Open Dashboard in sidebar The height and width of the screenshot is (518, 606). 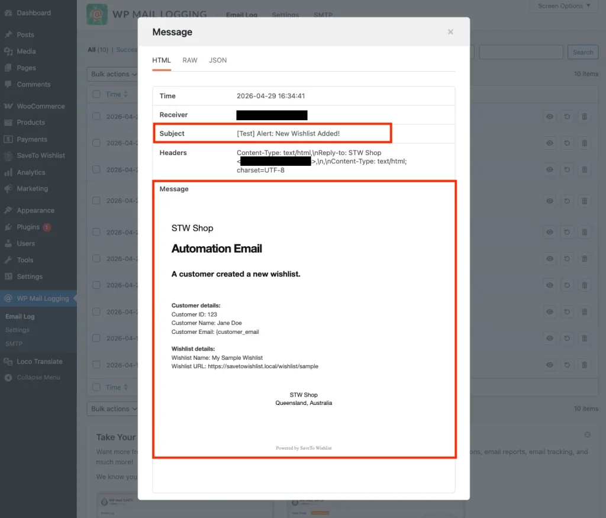(34, 13)
